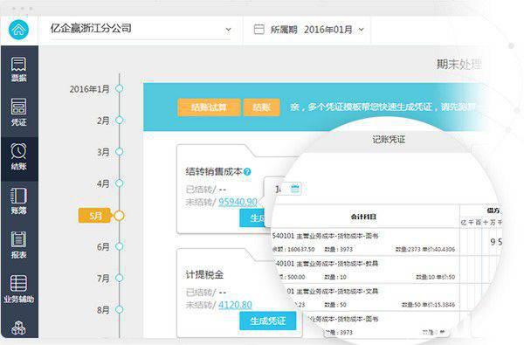Click 生成凭证 under 计提税金

(x=268, y=321)
